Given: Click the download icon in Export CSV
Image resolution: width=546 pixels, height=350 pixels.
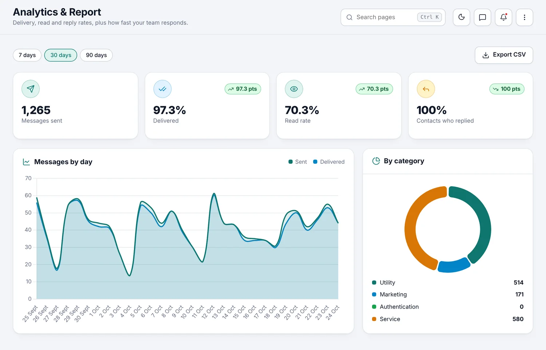Looking at the screenshot, I should 486,55.
